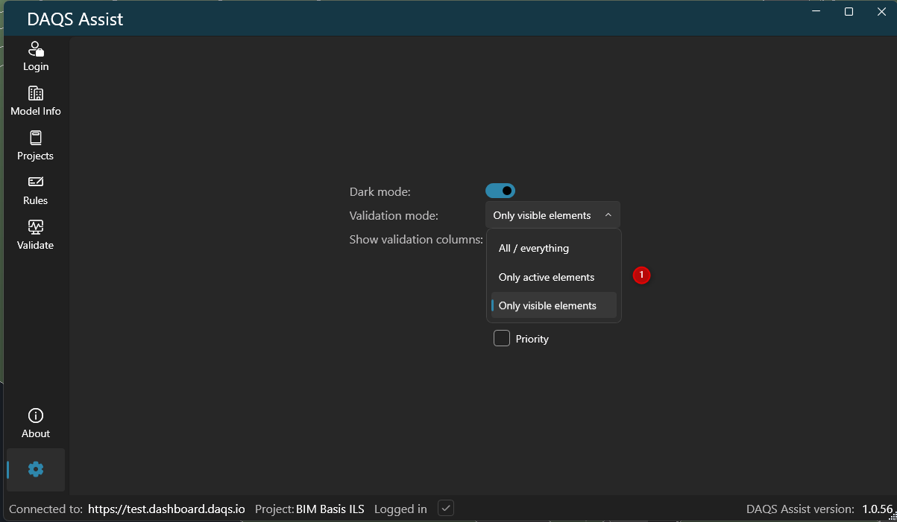Image resolution: width=897 pixels, height=522 pixels.
Task: Maximize the DAQS Assist window
Action: pyautogui.click(x=849, y=12)
